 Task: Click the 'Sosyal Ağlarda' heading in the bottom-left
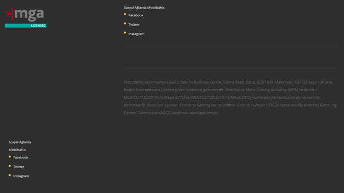[x=20, y=142]
